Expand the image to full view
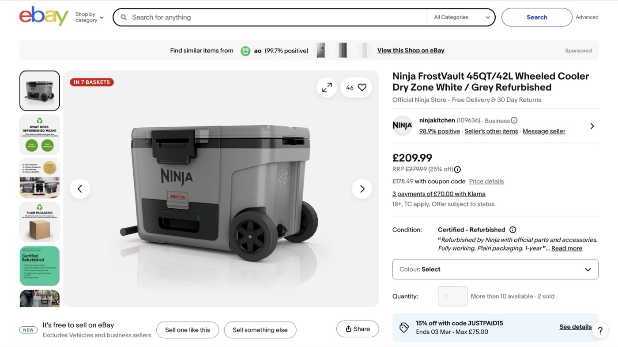This screenshot has height=347, width=618. click(x=327, y=88)
